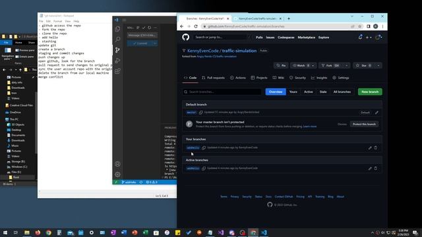Bookmark this page with the star icon
422x237 pixels.
[360, 26]
